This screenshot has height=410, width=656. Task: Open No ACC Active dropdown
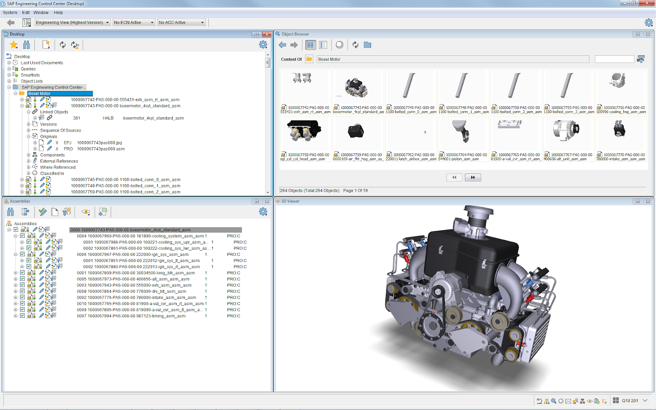[181, 23]
